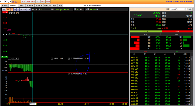This screenshot has height=106, width=195.
Task: Click the 52.4 upper limit price label
Action: click(5, 12)
